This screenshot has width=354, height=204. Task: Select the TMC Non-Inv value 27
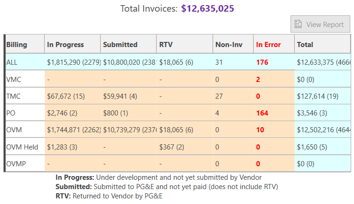(219, 96)
